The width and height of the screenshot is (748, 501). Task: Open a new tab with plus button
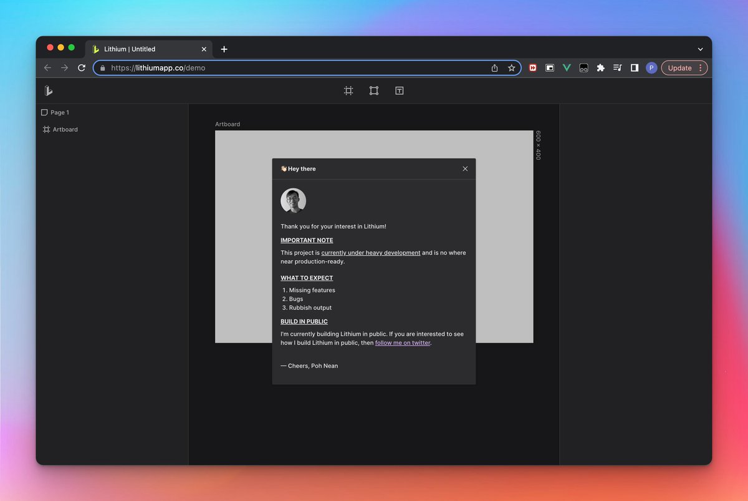pyautogui.click(x=224, y=49)
